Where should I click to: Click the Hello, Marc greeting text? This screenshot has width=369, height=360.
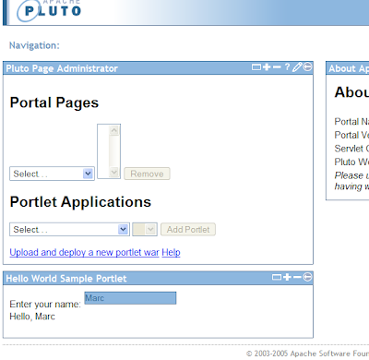point(32,317)
